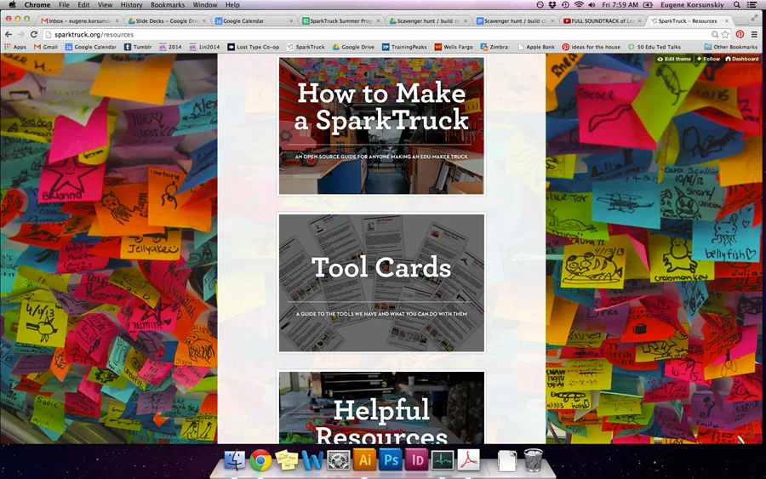Open the 1in2014 bookmark
The image size is (766, 479).
click(x=204, y=47)
